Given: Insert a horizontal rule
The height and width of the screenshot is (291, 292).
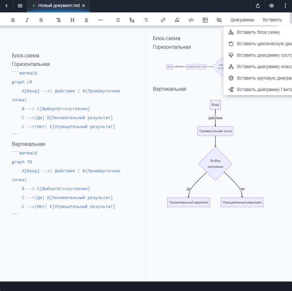Looking at the screenshot, I should [x=101, y=20].
